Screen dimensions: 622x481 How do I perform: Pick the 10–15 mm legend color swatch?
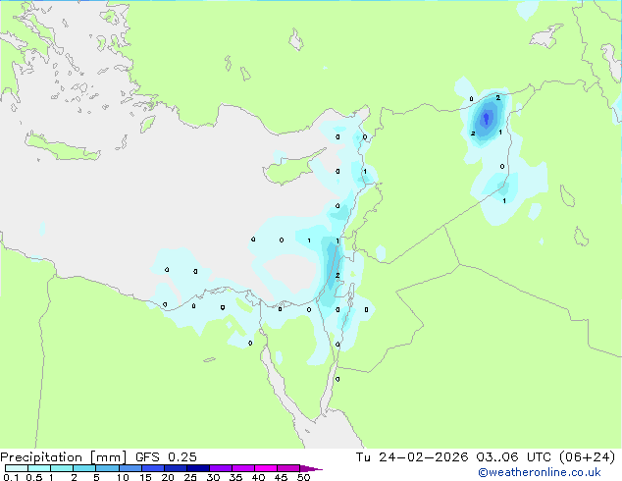pos(130,468)
